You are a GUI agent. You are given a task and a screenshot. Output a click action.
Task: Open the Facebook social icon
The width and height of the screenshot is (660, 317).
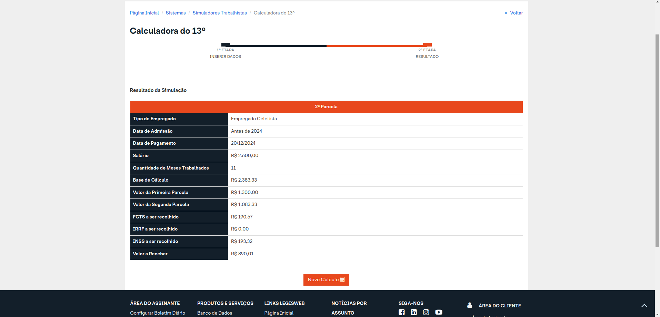402,312
